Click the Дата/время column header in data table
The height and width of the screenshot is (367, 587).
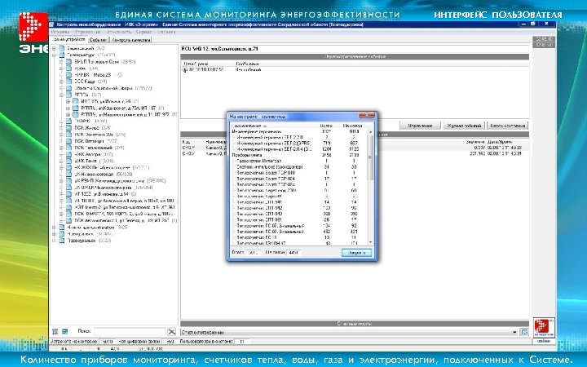click(x=500, y=142)
